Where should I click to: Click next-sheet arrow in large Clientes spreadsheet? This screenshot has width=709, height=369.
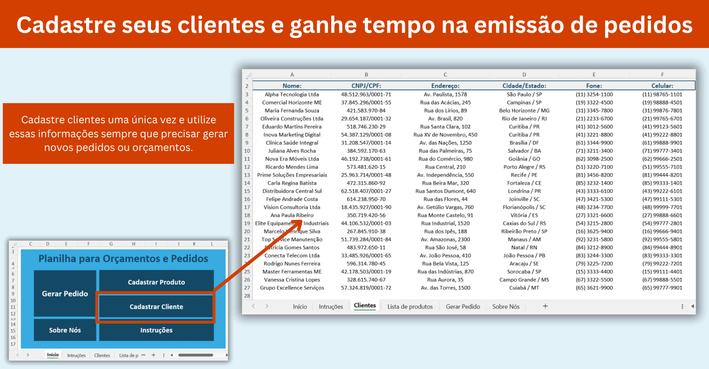pos(267,306)
